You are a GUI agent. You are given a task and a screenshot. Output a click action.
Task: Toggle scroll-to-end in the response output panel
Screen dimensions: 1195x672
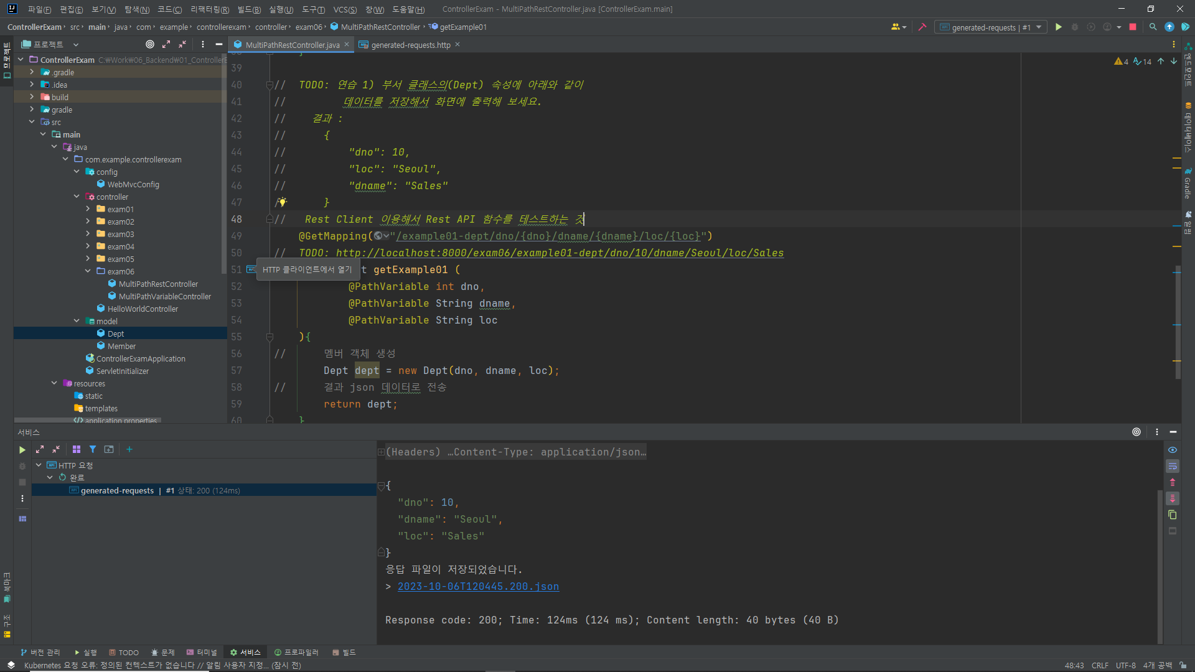point(1173,498)
